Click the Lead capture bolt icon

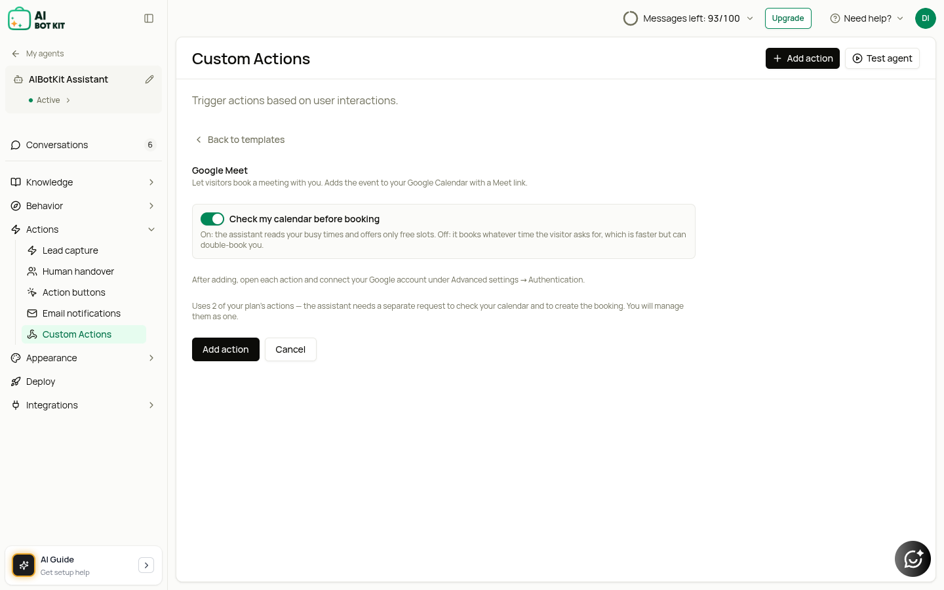pyautogui.click(x=32, y=250)
